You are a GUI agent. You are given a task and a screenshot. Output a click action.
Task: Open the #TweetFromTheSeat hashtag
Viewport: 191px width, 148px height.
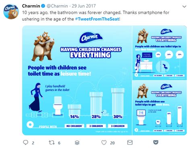pos(97,19)
